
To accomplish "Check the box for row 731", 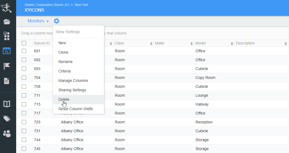I will click(x=24, y=131).
